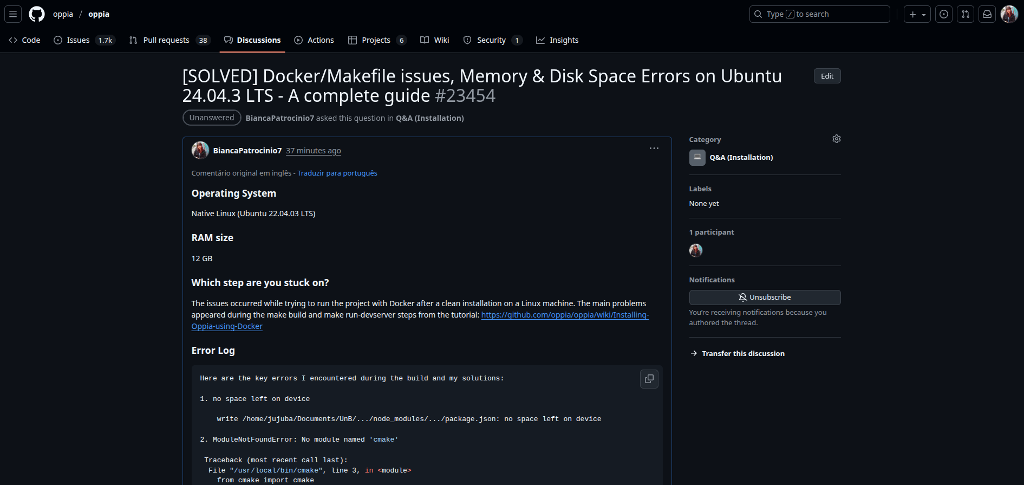Open category settings gear

836,139
